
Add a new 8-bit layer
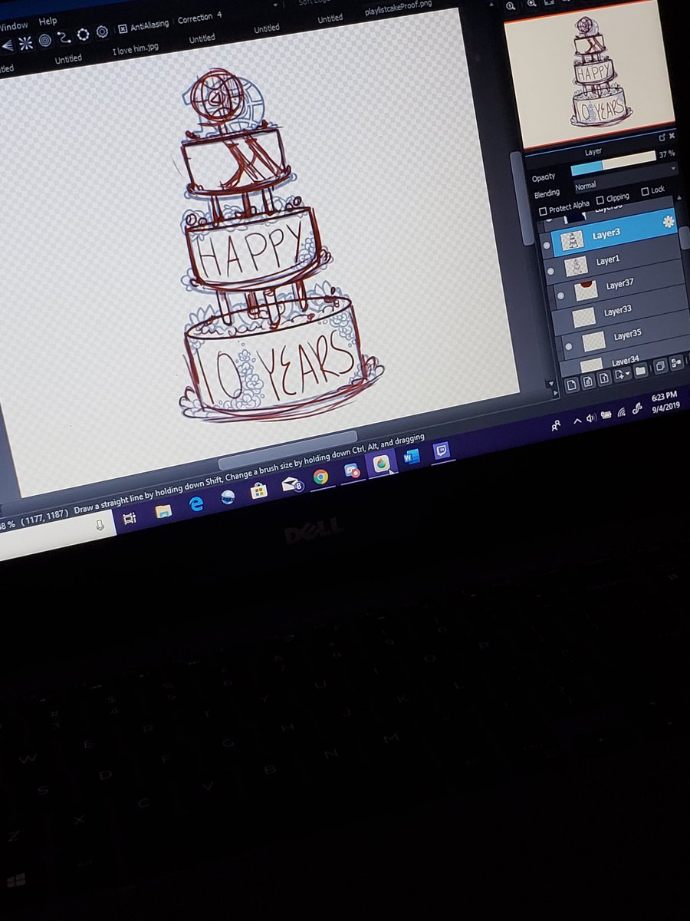587,381
